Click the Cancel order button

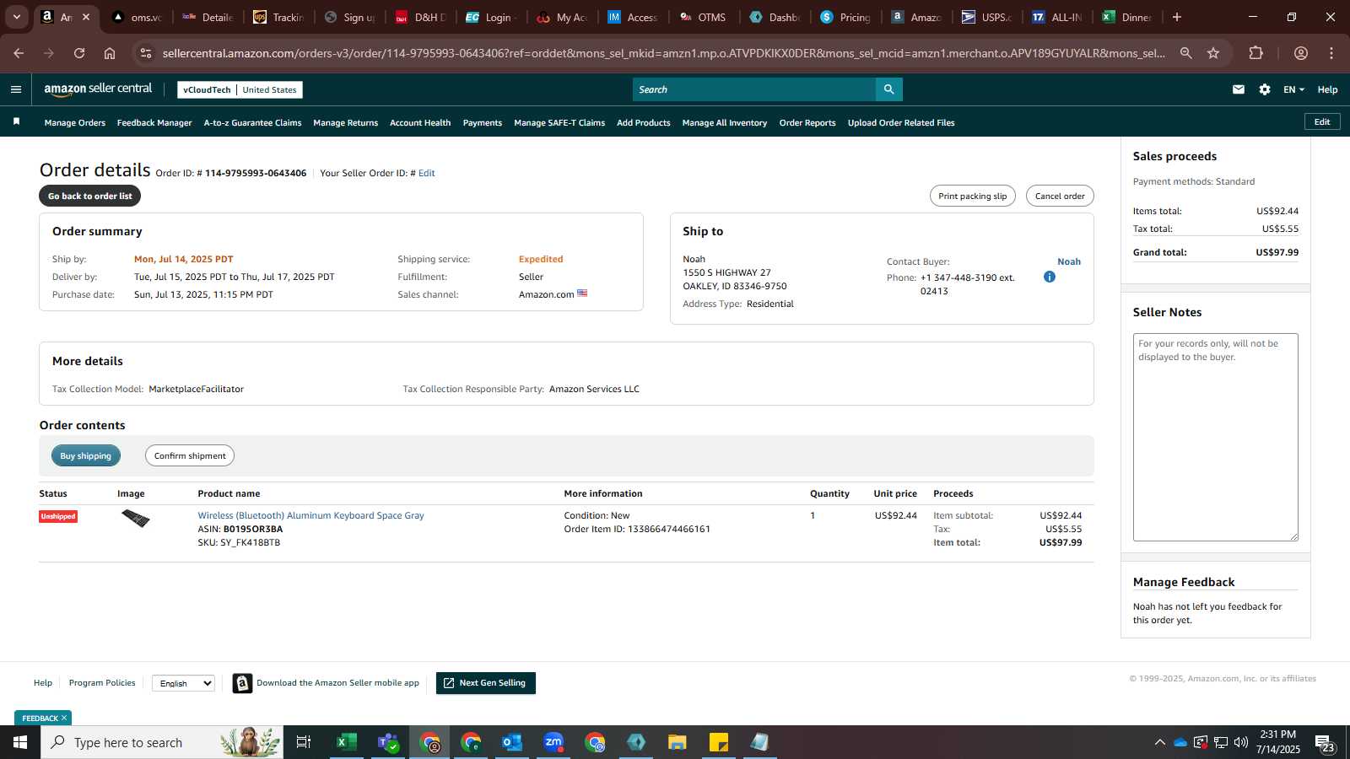click(x=1060, y=196)
